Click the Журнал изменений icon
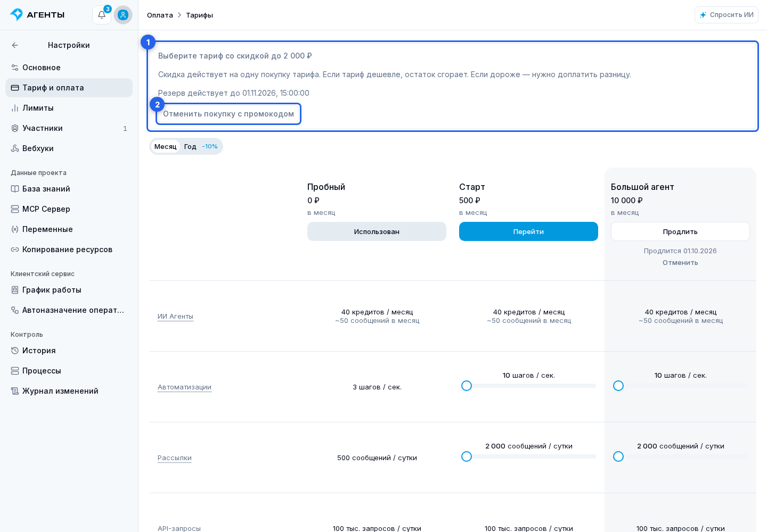The width and height of the screenshot is (767, 532). (15, 391)
